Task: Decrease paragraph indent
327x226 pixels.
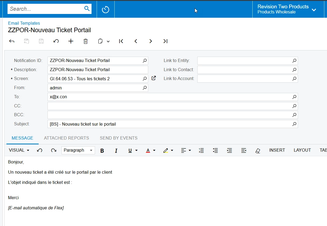Action: [244, 151]
